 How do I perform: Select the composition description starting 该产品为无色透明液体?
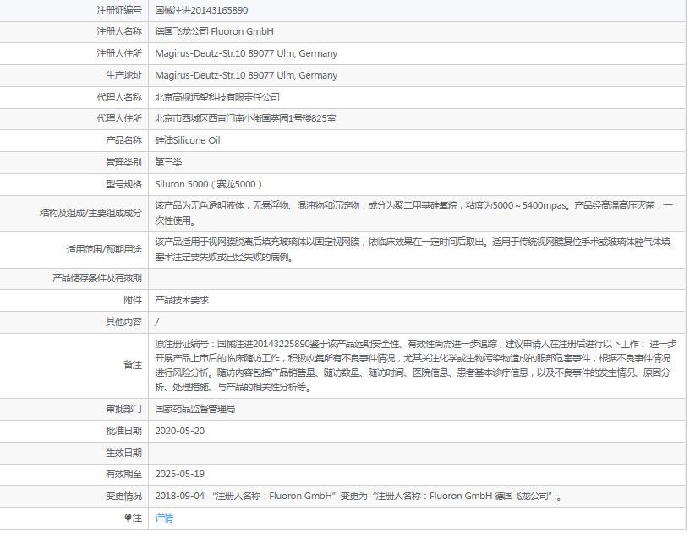coord(414,213)
